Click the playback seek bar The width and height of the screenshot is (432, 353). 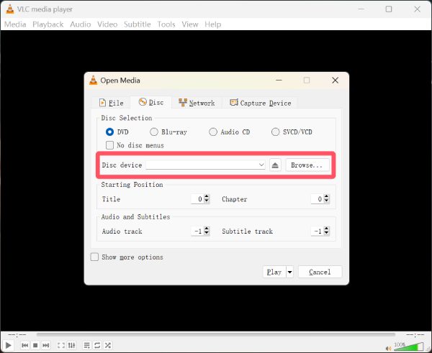pyautogui.click(x=216, y=334)
